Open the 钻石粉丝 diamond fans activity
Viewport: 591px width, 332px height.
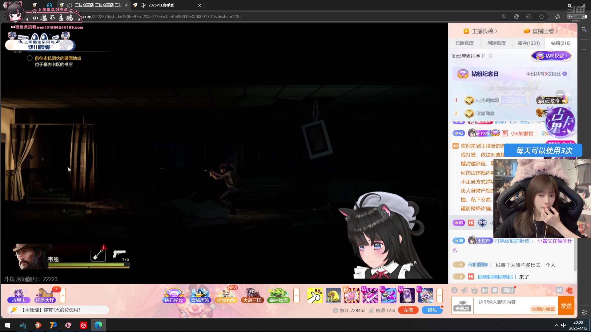[x=174, y=295]
